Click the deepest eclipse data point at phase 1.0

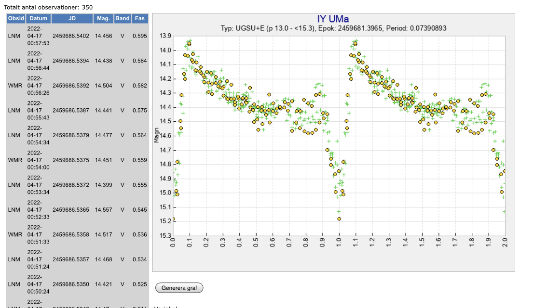pyautogui.click(x=339, y=218)
